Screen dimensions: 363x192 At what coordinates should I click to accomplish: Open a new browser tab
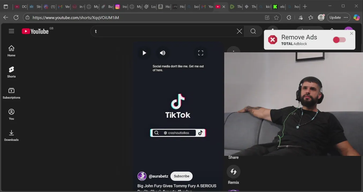(305, 6)
